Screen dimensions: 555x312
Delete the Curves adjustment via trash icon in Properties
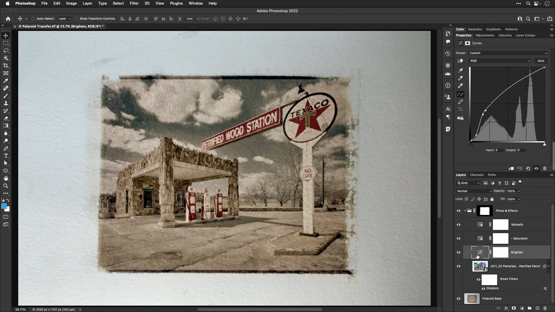pyautogui.click(x=545, y=169)
